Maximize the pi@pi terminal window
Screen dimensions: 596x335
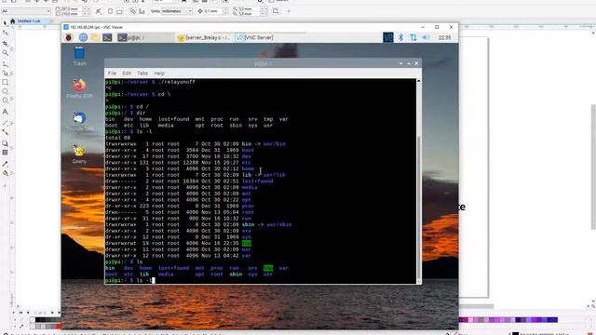(x=409, y=63)
